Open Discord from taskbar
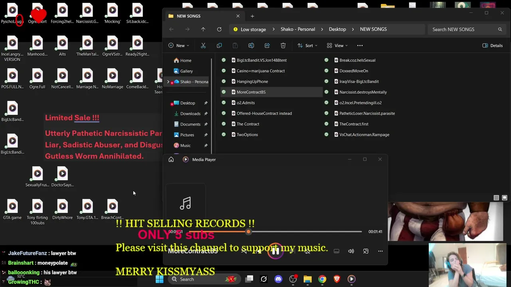The height and width of the screenshot is (287, 511). point(278,279)
